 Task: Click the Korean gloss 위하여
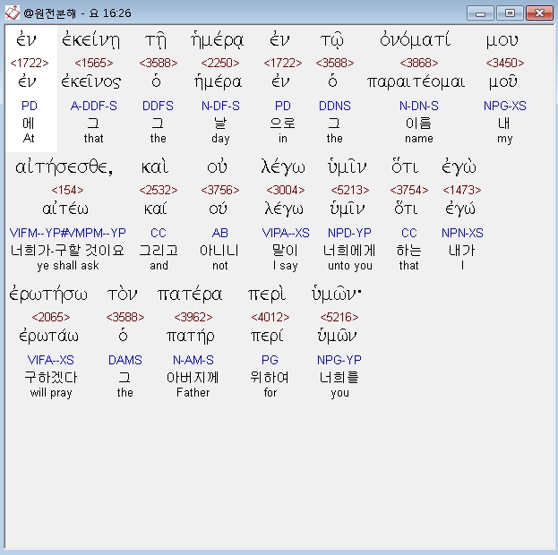click(270, 377)
